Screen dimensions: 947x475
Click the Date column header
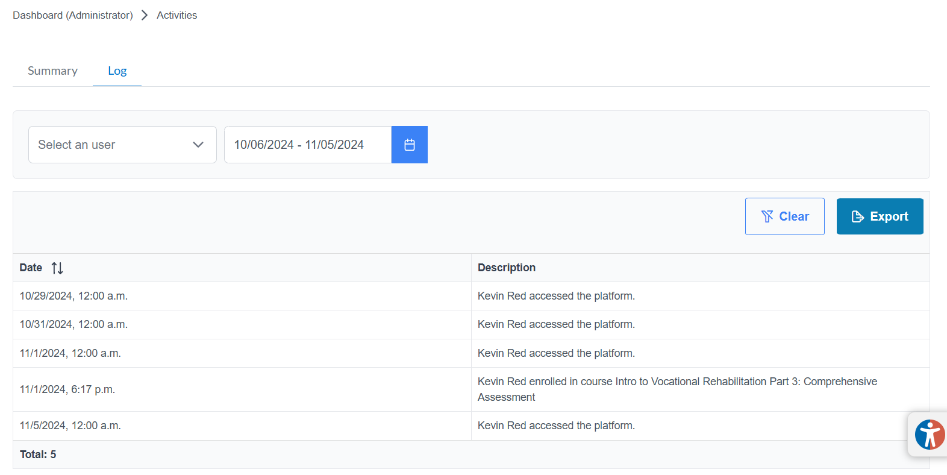click(x=31, y=268)
